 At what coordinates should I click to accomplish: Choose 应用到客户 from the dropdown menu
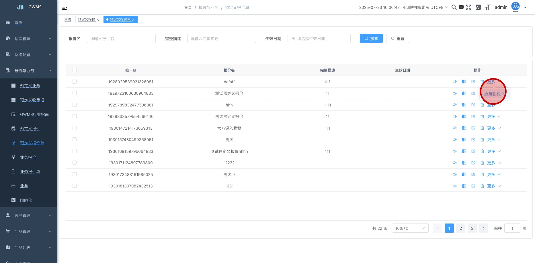494,94
